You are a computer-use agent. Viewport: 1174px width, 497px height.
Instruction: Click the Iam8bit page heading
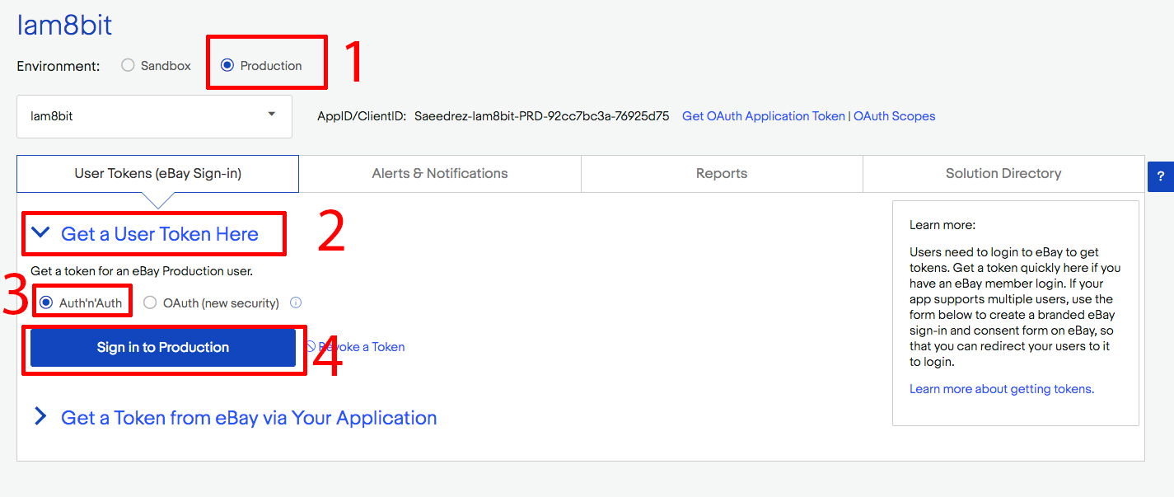64,26
